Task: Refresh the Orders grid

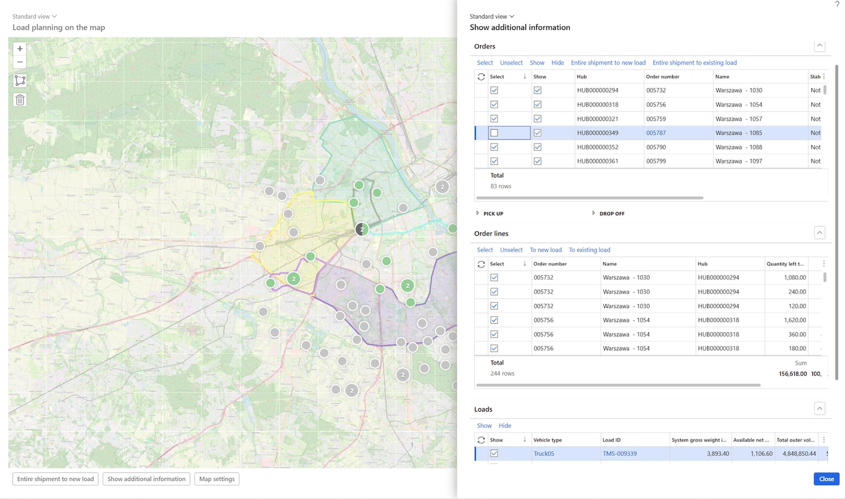Action: 481,77
